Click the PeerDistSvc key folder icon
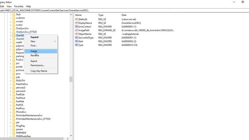Viewport: 249px width, 140px height. (x=14, y=84)
